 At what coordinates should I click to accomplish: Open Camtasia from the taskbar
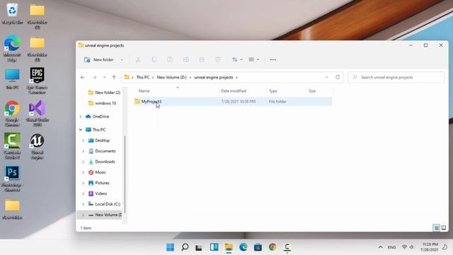287,247
